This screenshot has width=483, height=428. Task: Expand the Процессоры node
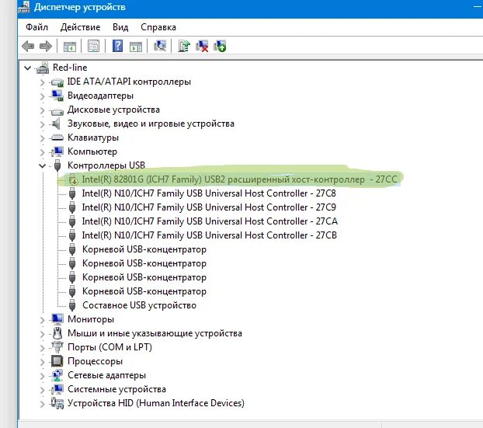tap(42, 362)
